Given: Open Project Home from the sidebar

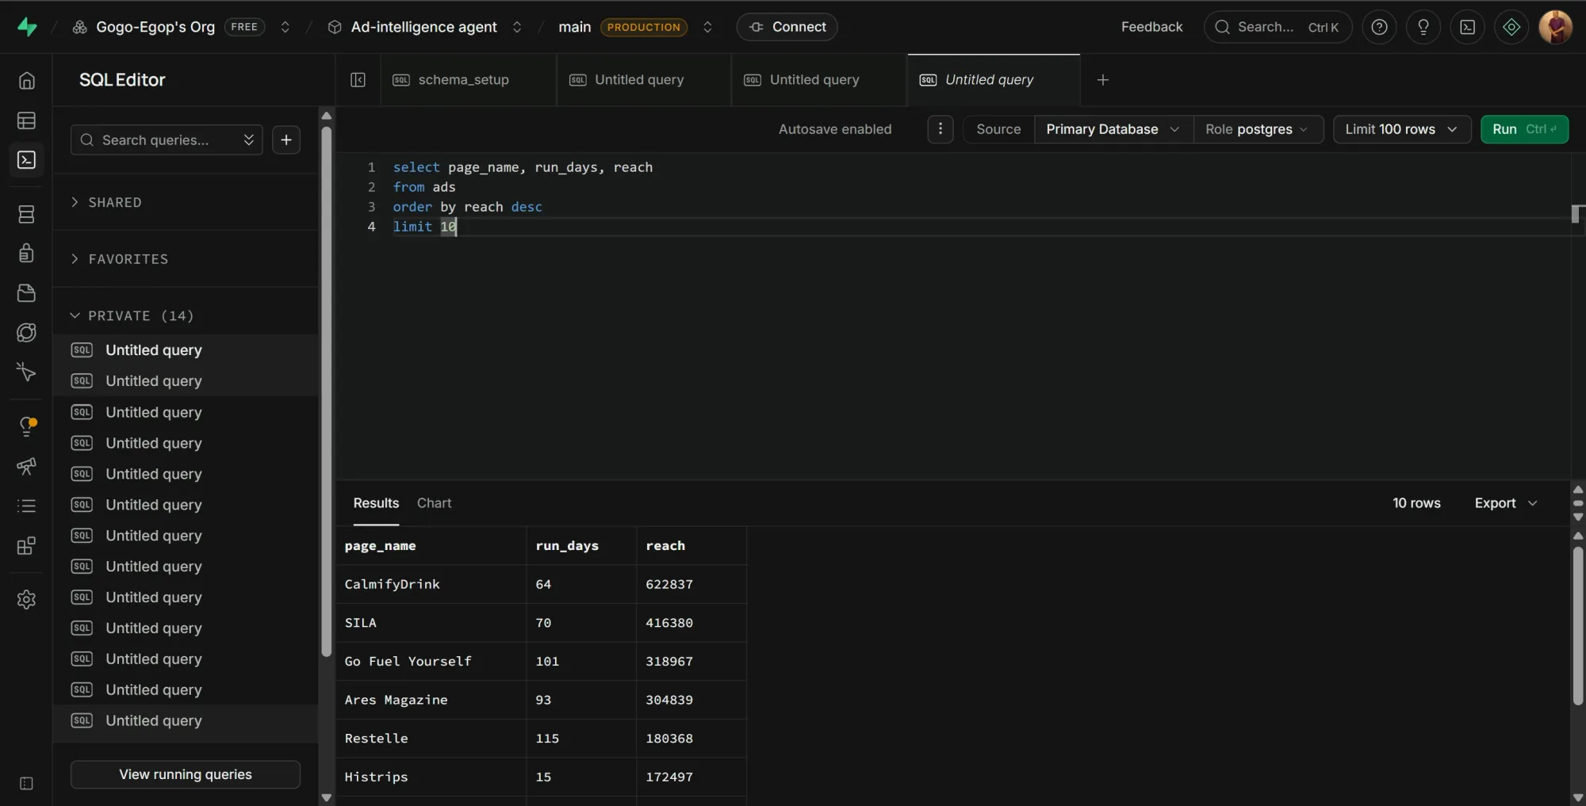Looking at the screenshot, I should [x=26, y=81].
